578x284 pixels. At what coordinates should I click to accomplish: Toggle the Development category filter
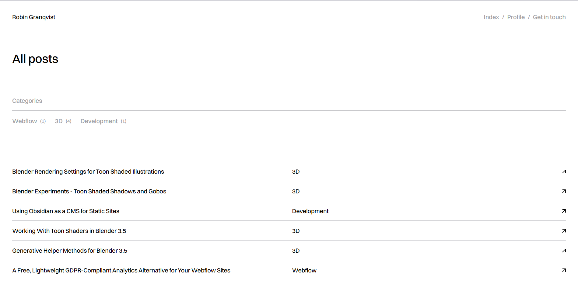(x=99, y=121)
